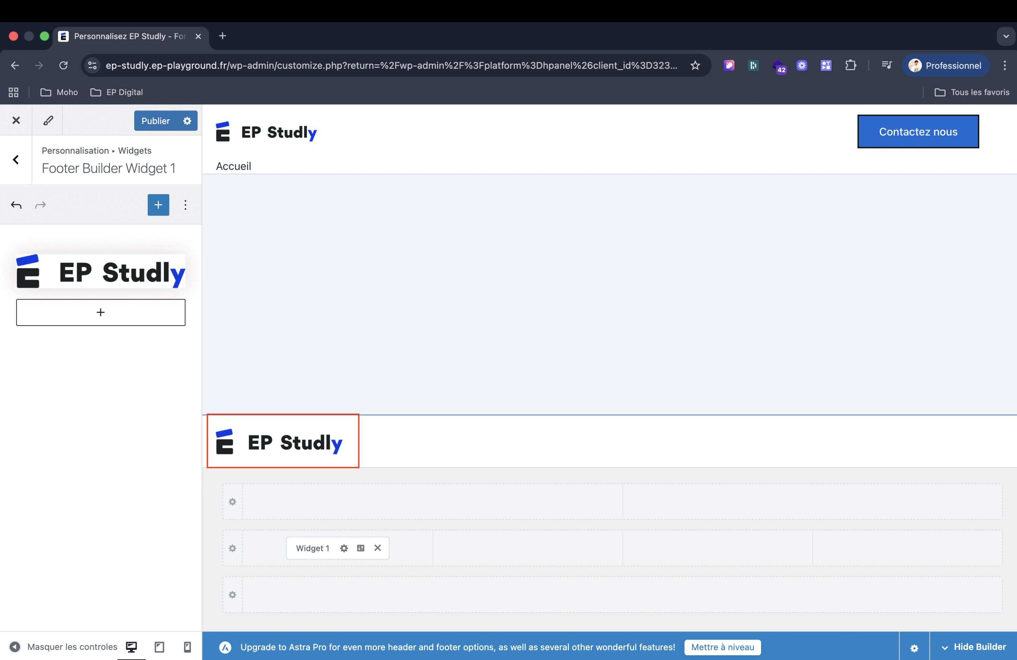
Task: Switch to tablet preview mode
Action: (159, 647)
